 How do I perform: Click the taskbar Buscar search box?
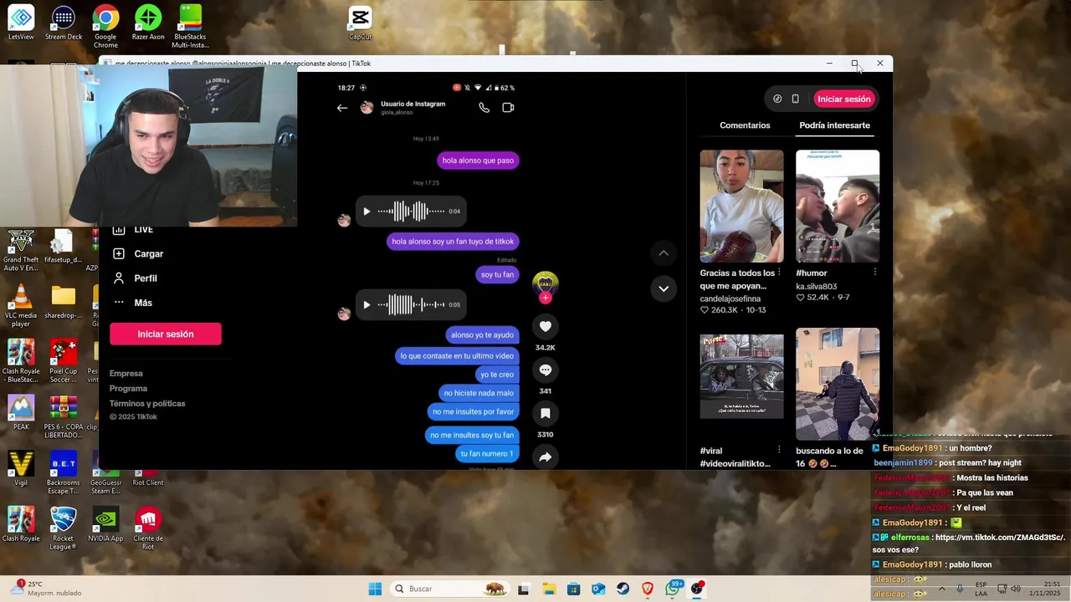click(x=450, y=589)
